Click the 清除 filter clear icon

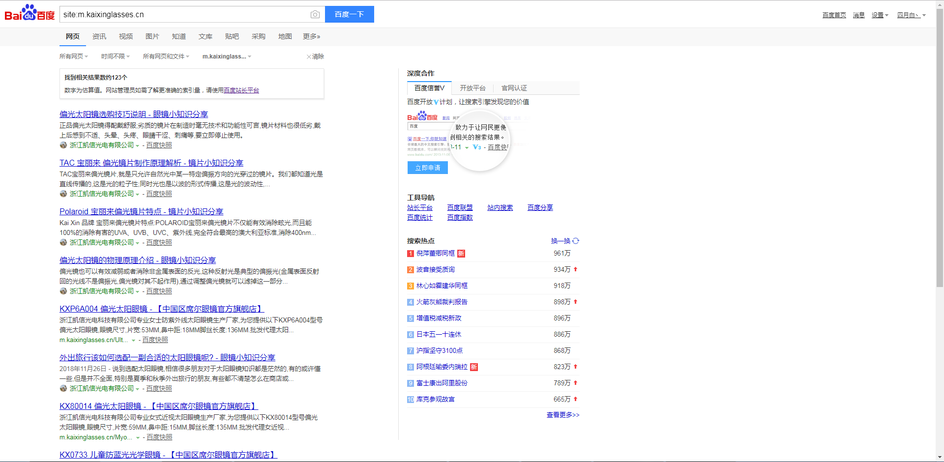[309, 57]
